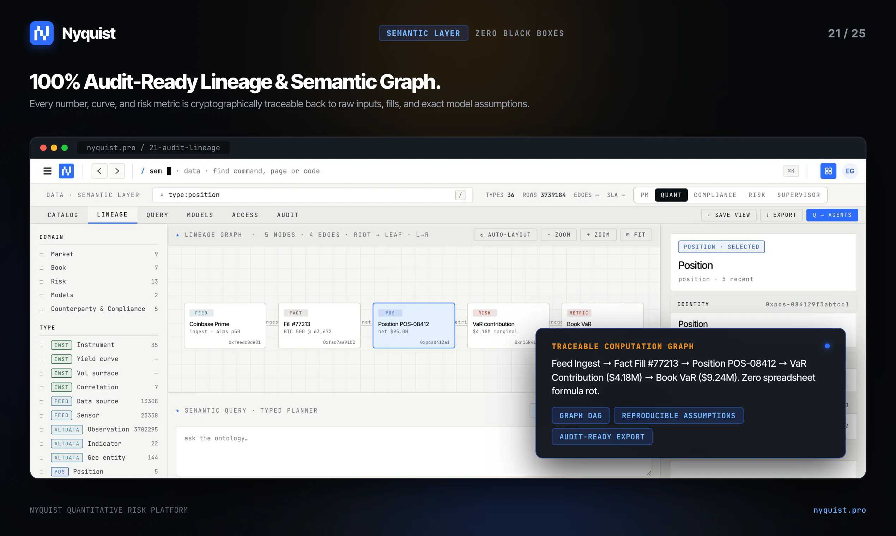Switch to the Query tab

pyautogui.click(x=157, y=215)
